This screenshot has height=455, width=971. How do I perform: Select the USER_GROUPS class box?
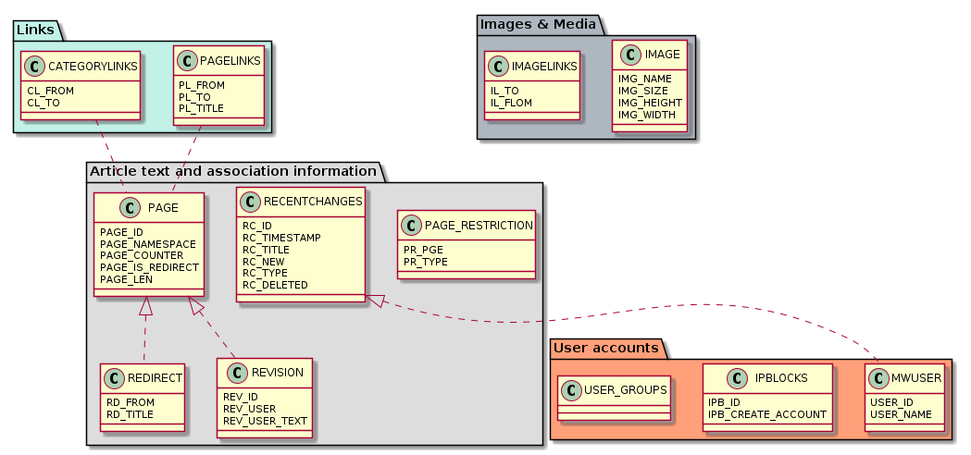pos(615,398)
